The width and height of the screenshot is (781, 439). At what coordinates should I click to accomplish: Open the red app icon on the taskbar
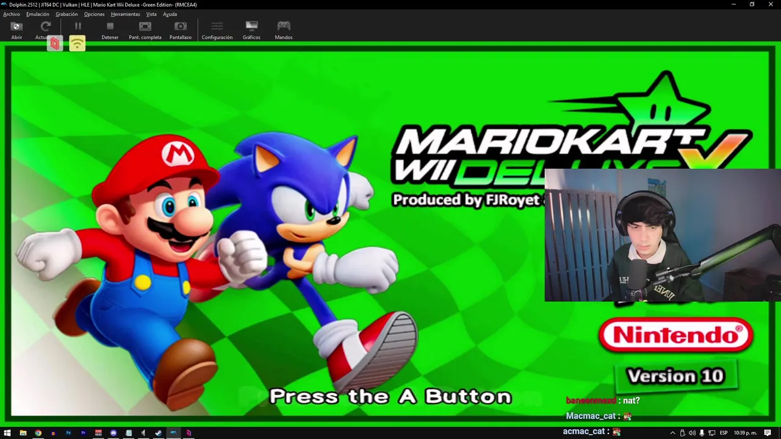tap(98, 433)
